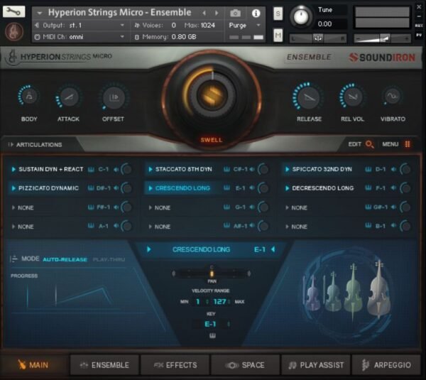The height and width of the screenshot is (380, 426).
Task: Click keyboard icon for Staccato 8th Dyn
Action: [x=226, y=169]
